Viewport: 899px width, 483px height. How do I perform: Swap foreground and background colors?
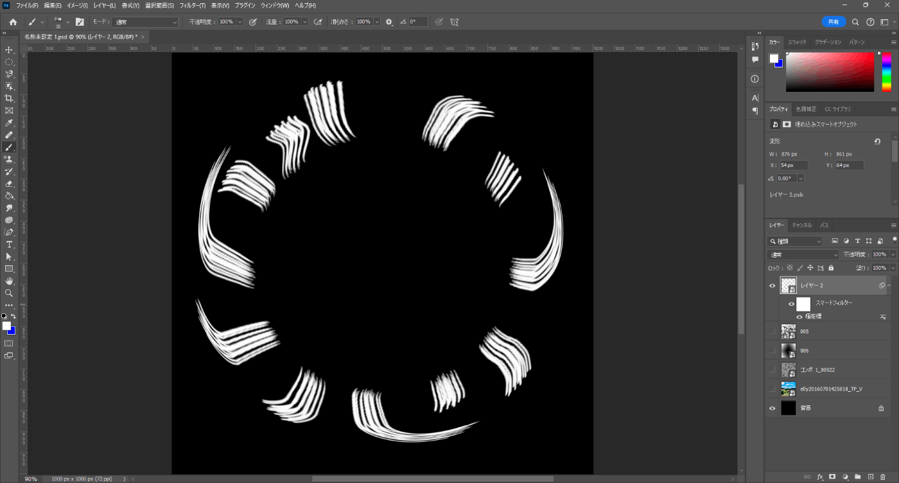pyautogui.click(x=13, y=317)
